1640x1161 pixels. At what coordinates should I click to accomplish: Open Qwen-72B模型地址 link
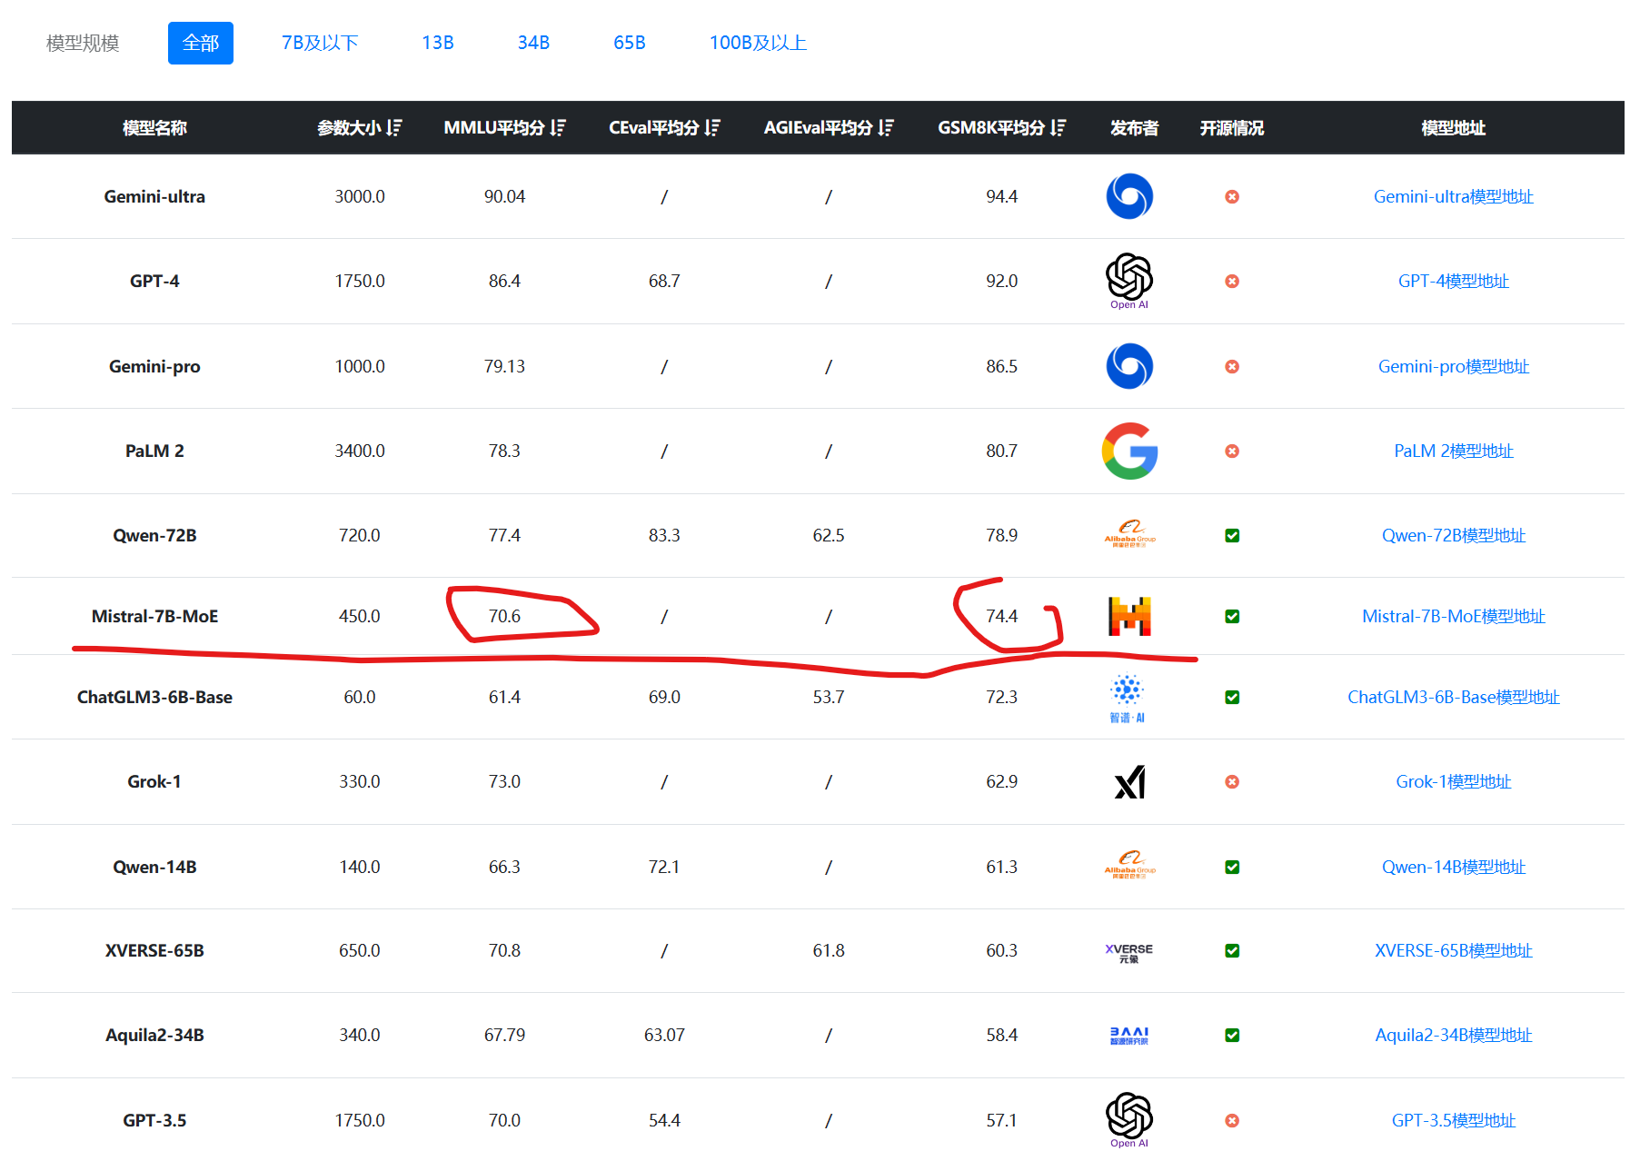click(x=1454, y=535)
